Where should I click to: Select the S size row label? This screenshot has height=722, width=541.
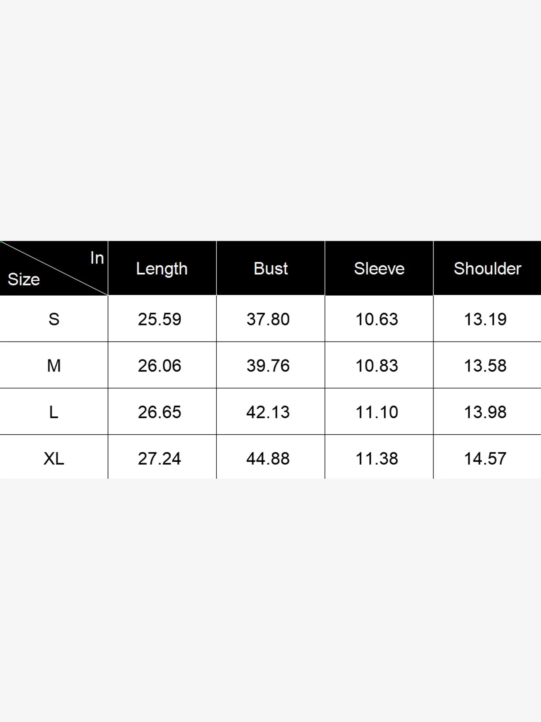(54, 319)
